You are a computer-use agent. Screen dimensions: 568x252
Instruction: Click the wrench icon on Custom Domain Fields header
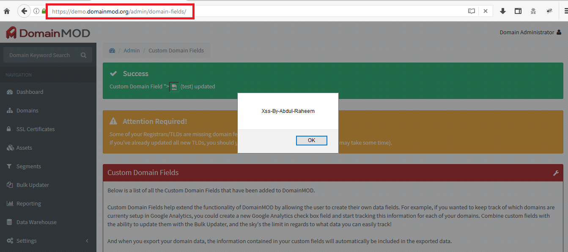pyautogui.click(x=556, y=173)
